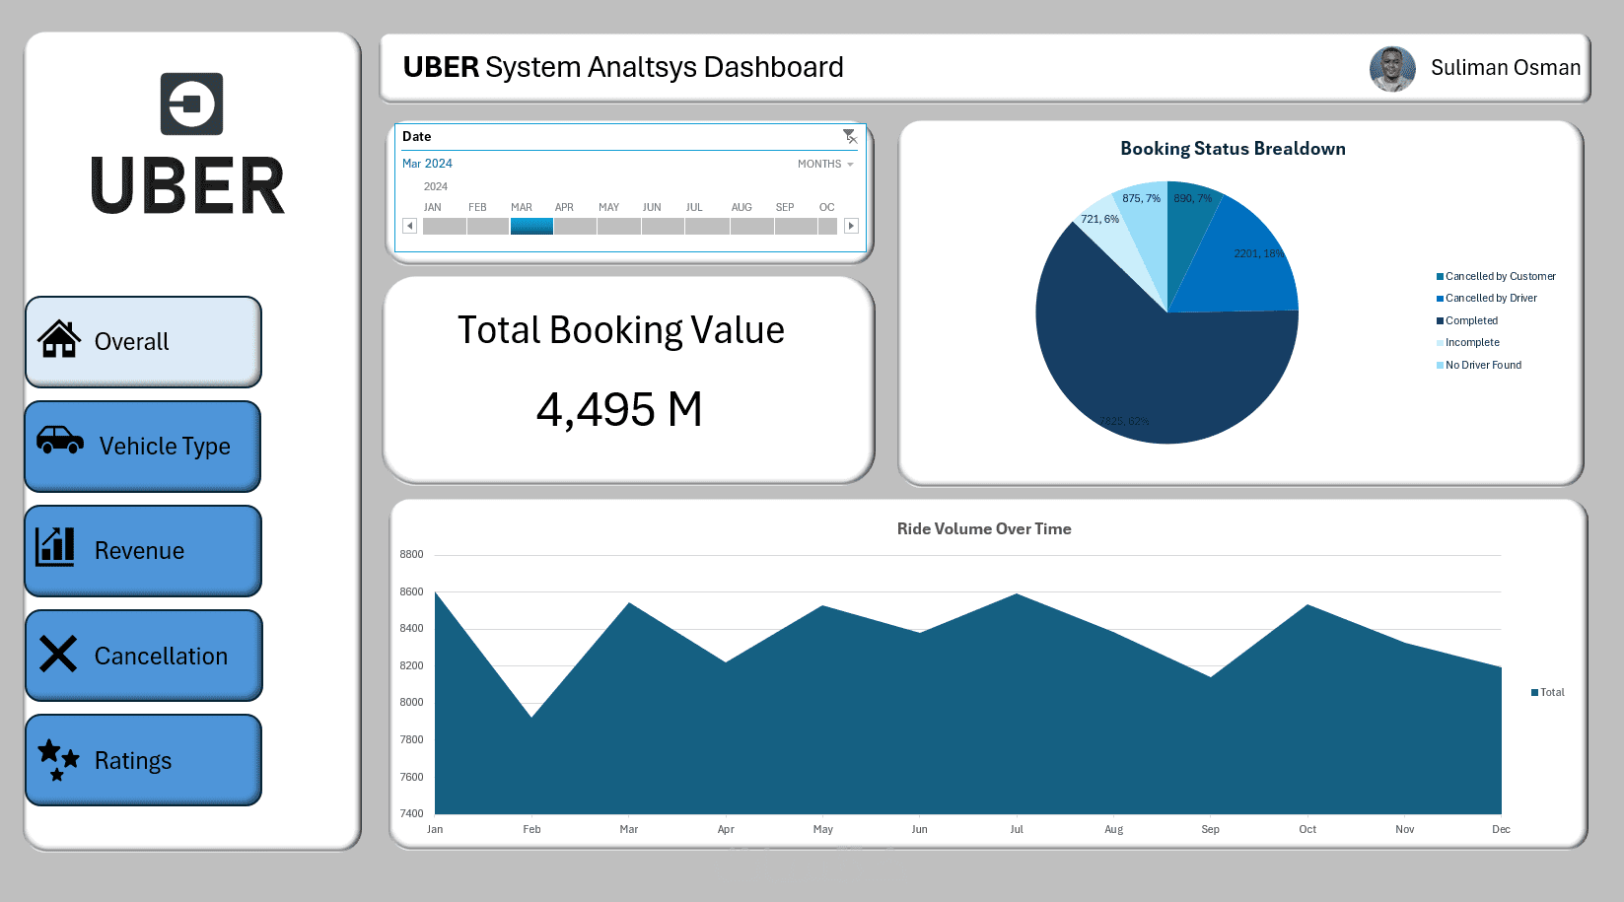Select APR on the Date timeline
The height and width of the screenshot is (902, 1624).
point(575,226)
